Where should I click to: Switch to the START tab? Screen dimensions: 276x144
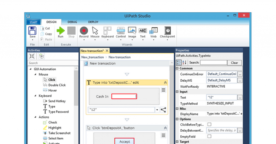tap(33, 22)
